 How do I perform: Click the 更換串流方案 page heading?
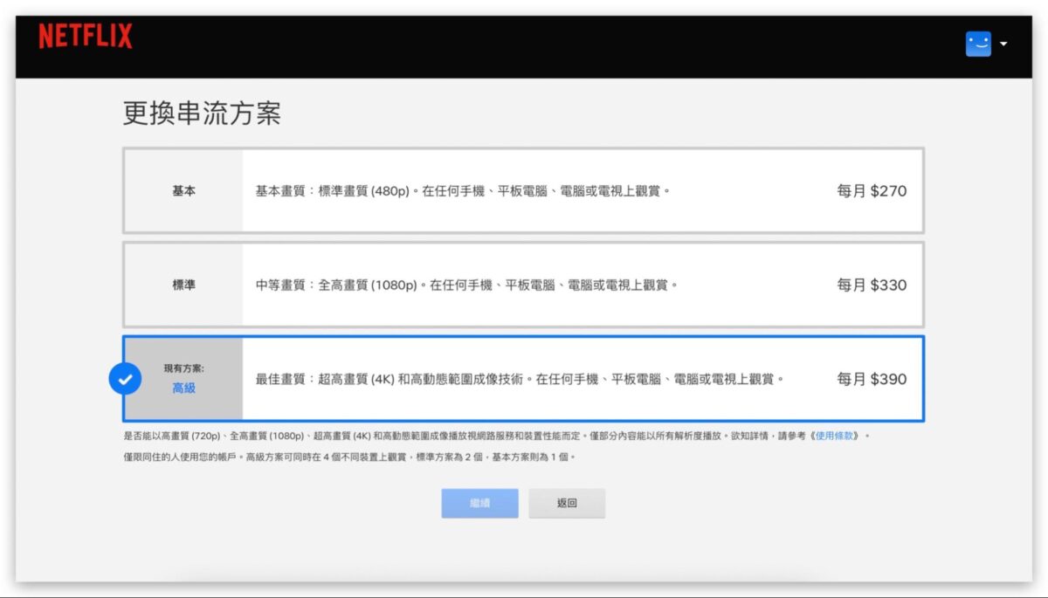pyautogui.click(x=202, y=114)
